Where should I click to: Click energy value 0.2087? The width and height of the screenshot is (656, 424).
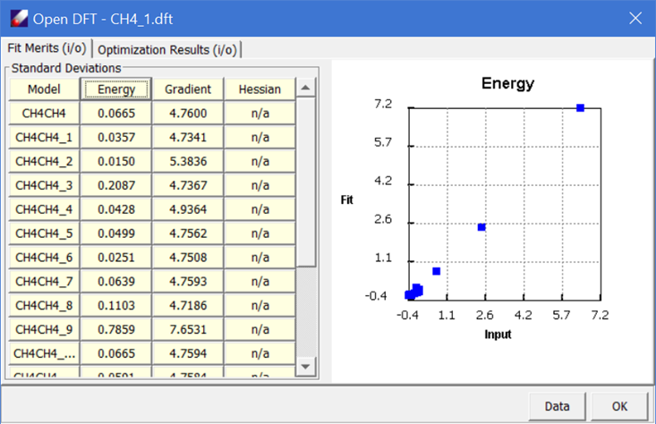[115, 185]
